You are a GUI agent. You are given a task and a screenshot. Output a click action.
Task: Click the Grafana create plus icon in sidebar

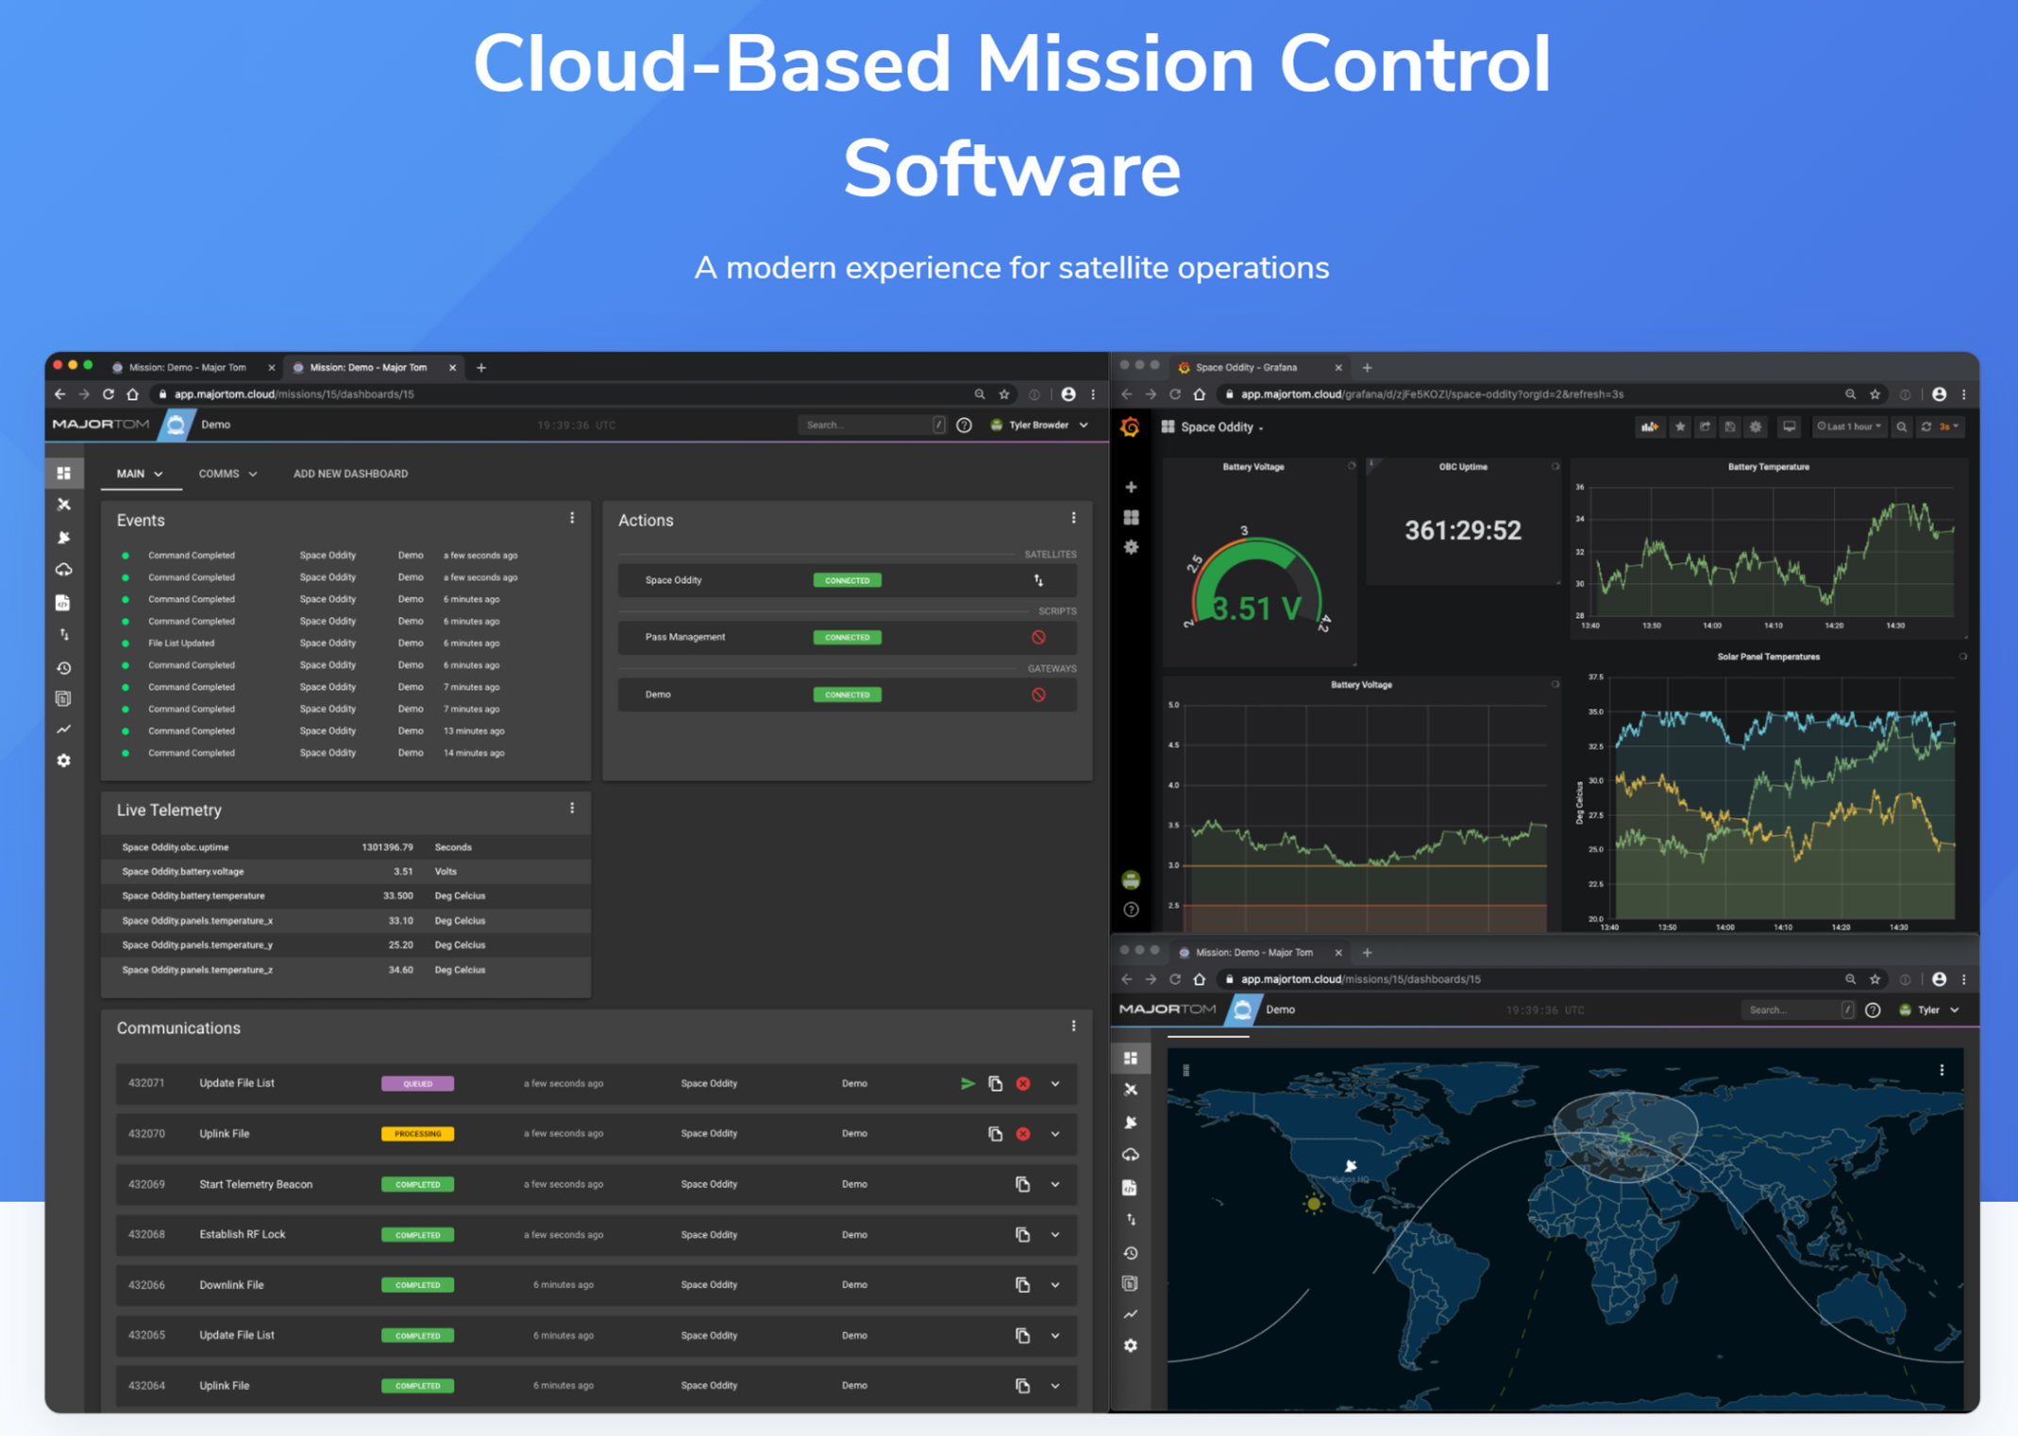coord(1131,487)
